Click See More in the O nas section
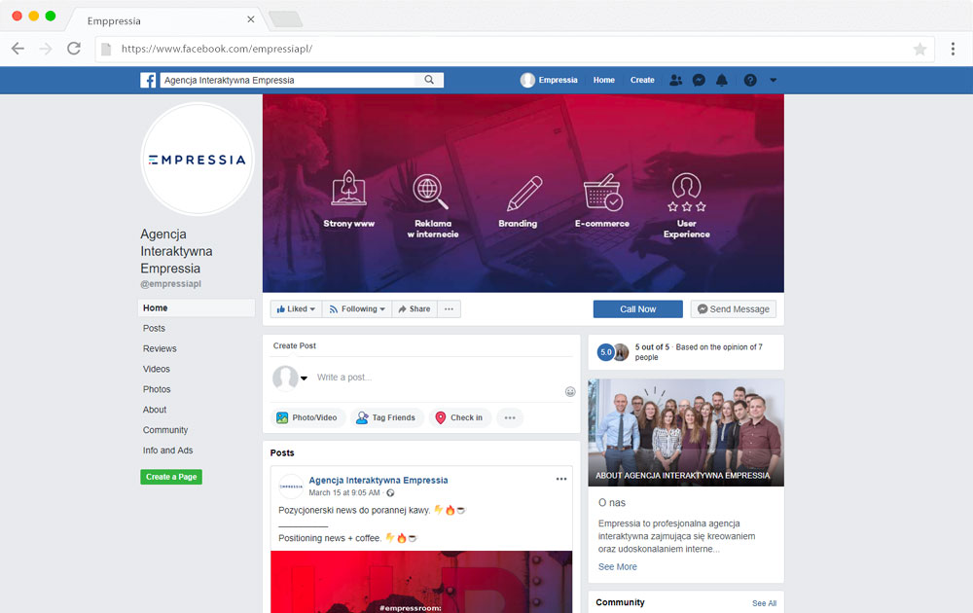Image resolution: width=973 pixels, height=613 pixels. click(x=618, y=566)
